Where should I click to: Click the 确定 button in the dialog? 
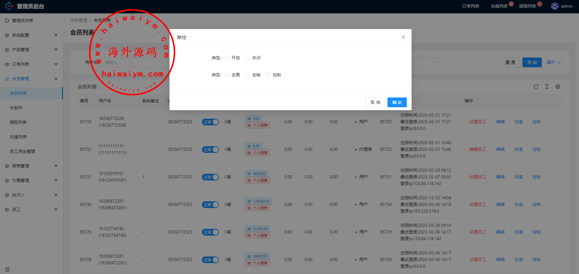click(397, 102)
